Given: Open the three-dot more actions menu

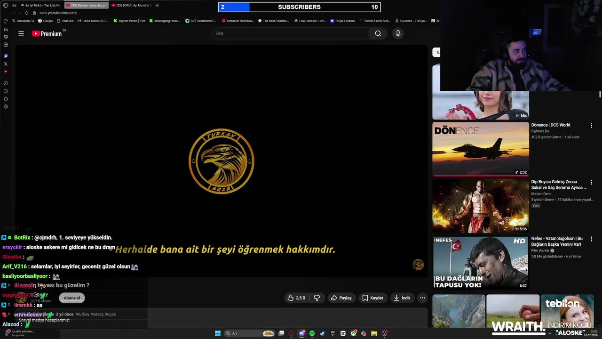Looking at the screenshot, I should click(422, 298).
